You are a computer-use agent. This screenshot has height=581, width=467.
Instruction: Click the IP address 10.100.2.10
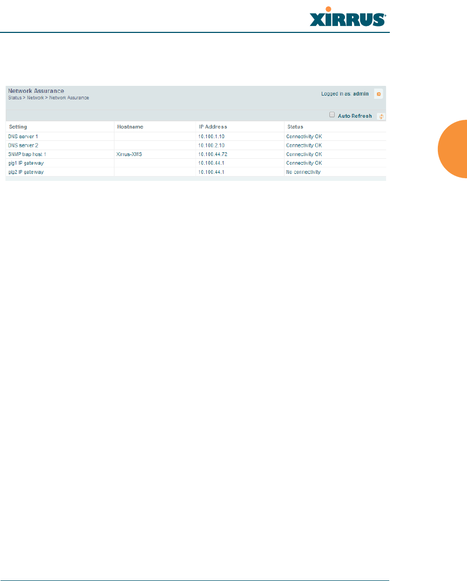pos(211,146)
